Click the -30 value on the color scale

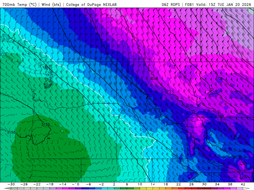pos(11,184)
